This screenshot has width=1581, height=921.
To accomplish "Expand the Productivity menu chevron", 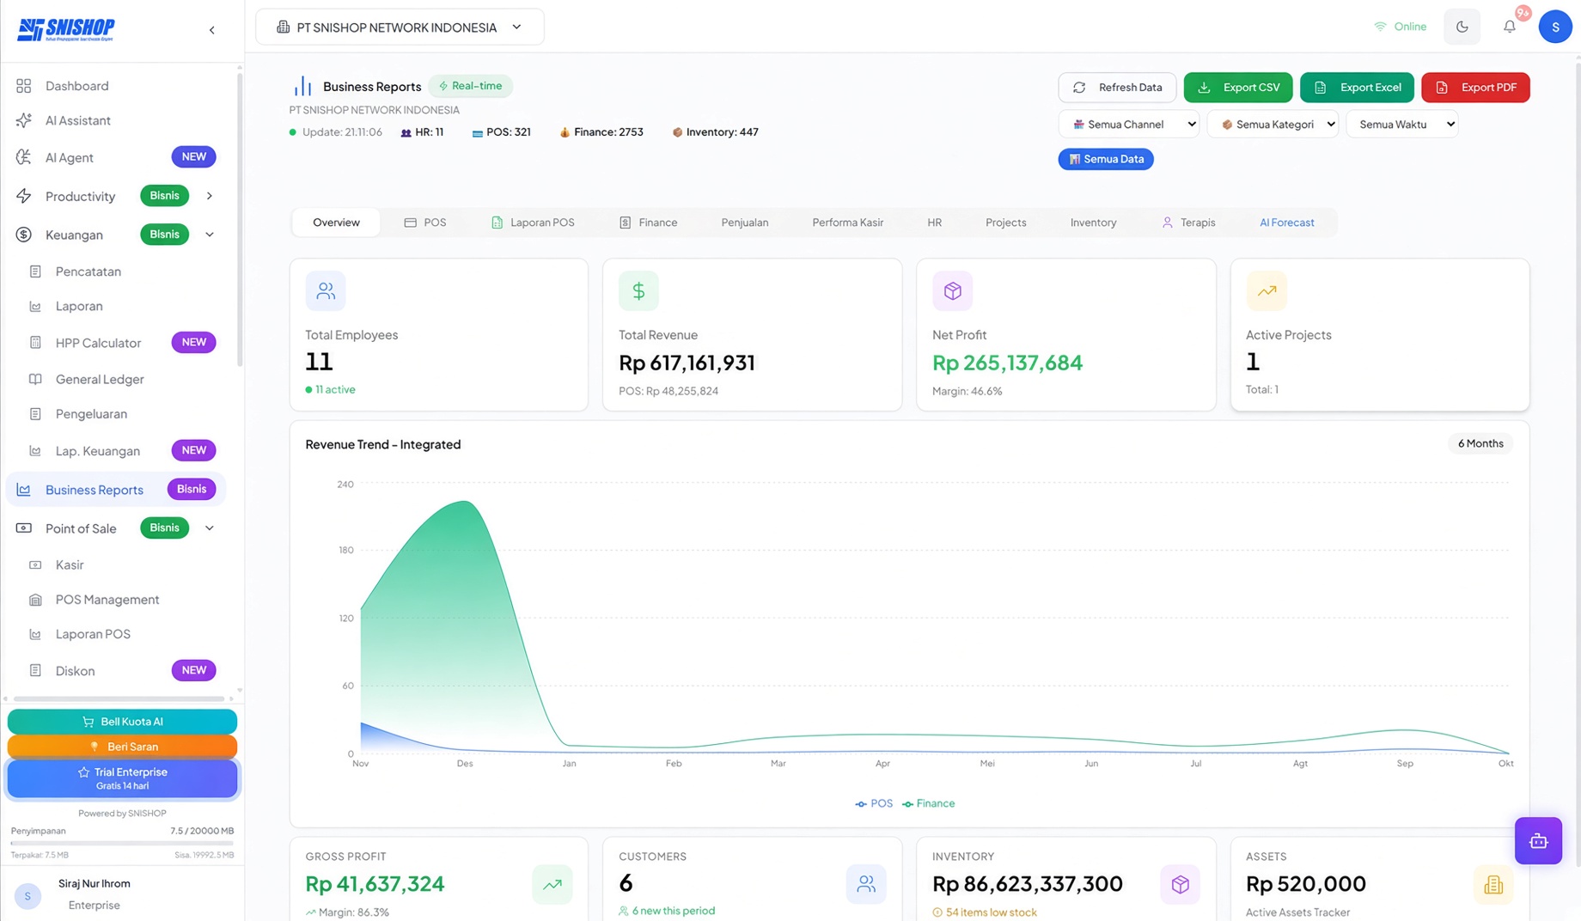I will pos(210,196).
